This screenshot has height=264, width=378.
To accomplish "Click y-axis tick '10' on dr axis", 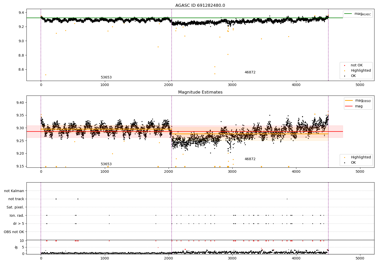I will pyautogui.click(x=22, y=241).
